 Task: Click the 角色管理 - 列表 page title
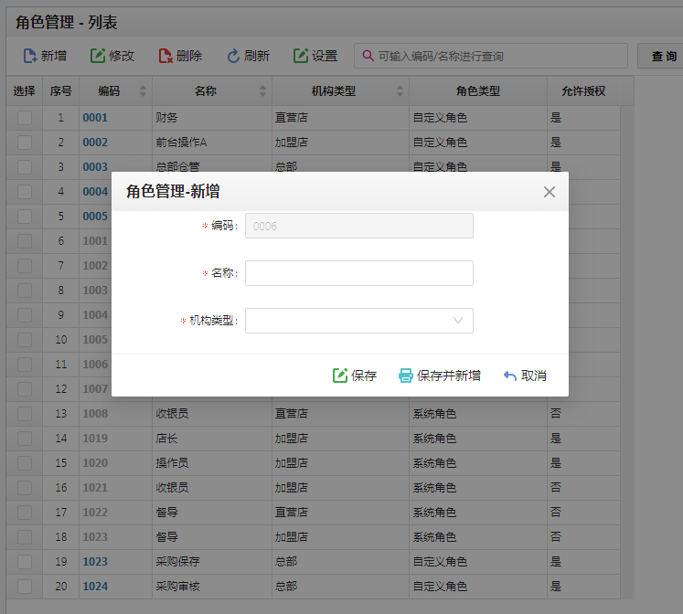point(66,22)
